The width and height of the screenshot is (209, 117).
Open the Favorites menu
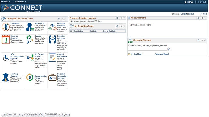(6, 2)
